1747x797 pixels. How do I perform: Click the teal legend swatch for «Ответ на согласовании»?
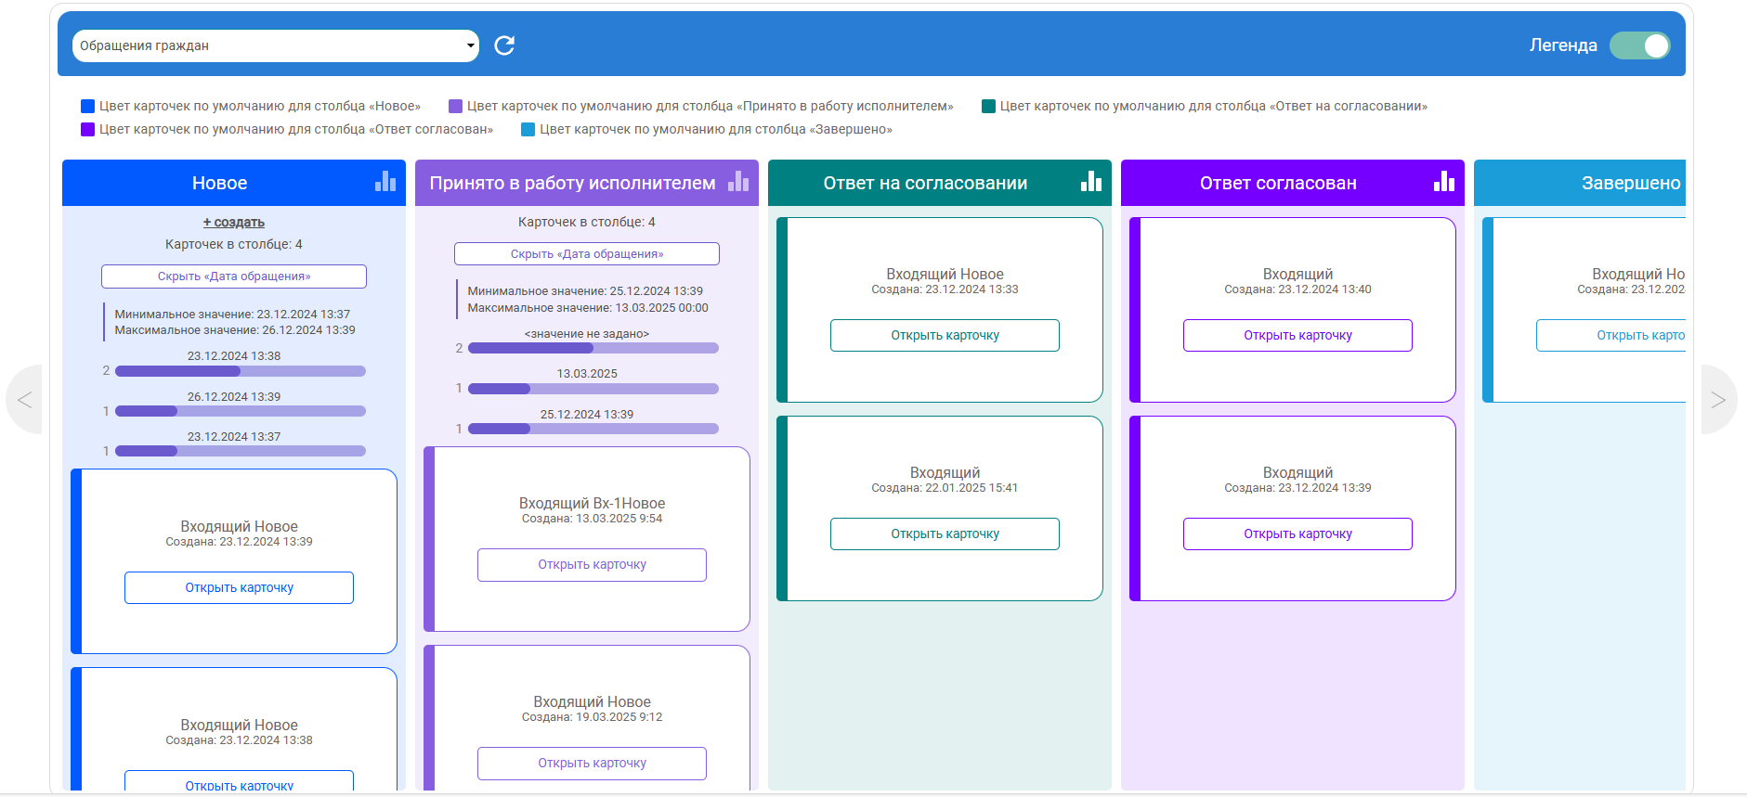click(988, 107)
